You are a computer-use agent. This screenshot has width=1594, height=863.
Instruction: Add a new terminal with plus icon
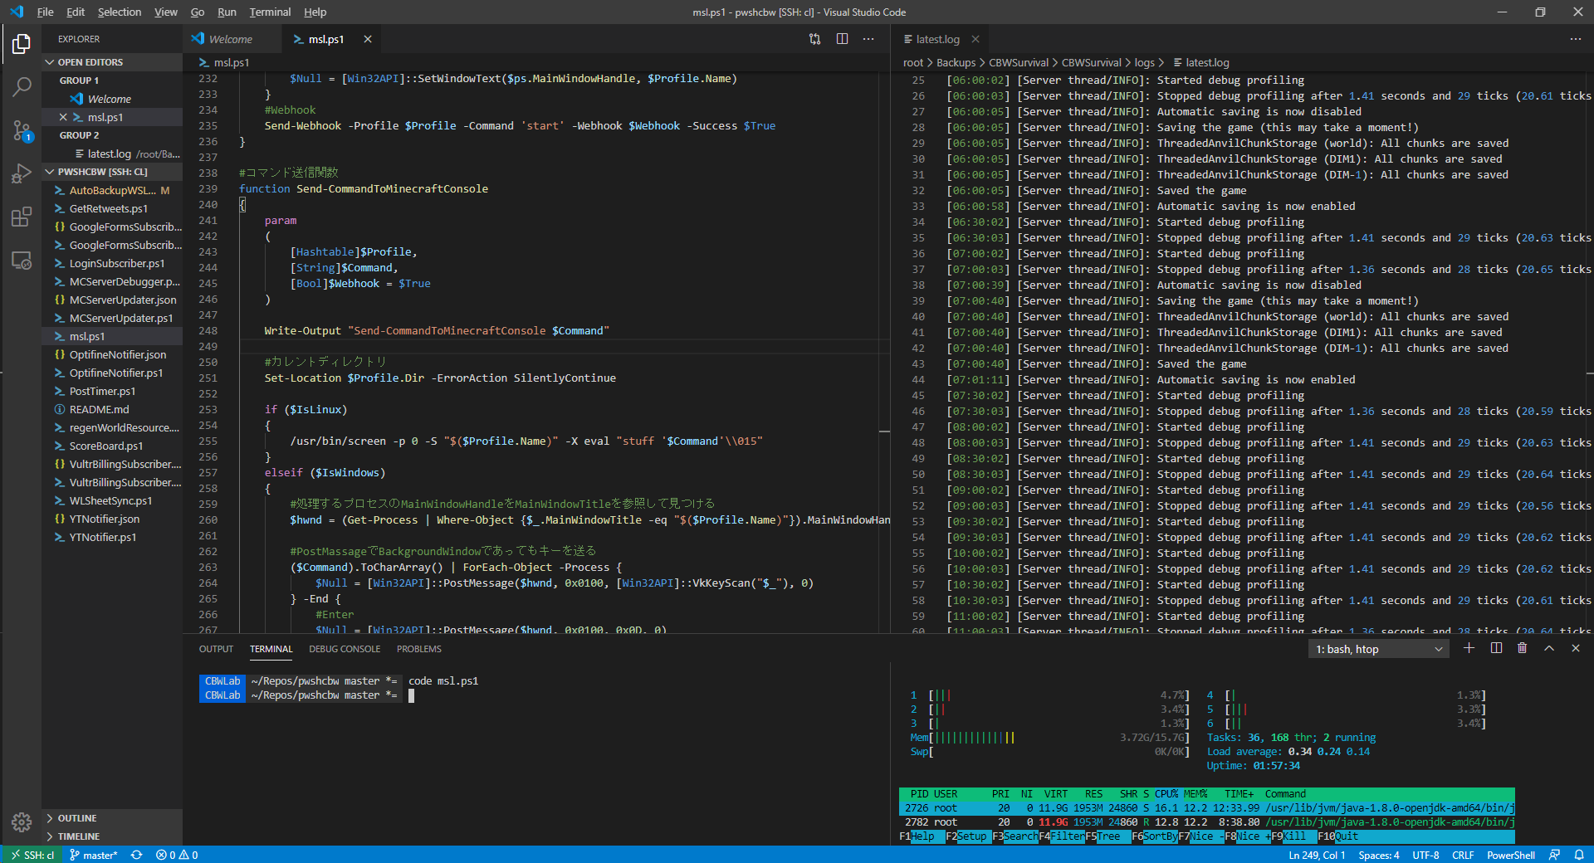click(x=1469, y=648)
